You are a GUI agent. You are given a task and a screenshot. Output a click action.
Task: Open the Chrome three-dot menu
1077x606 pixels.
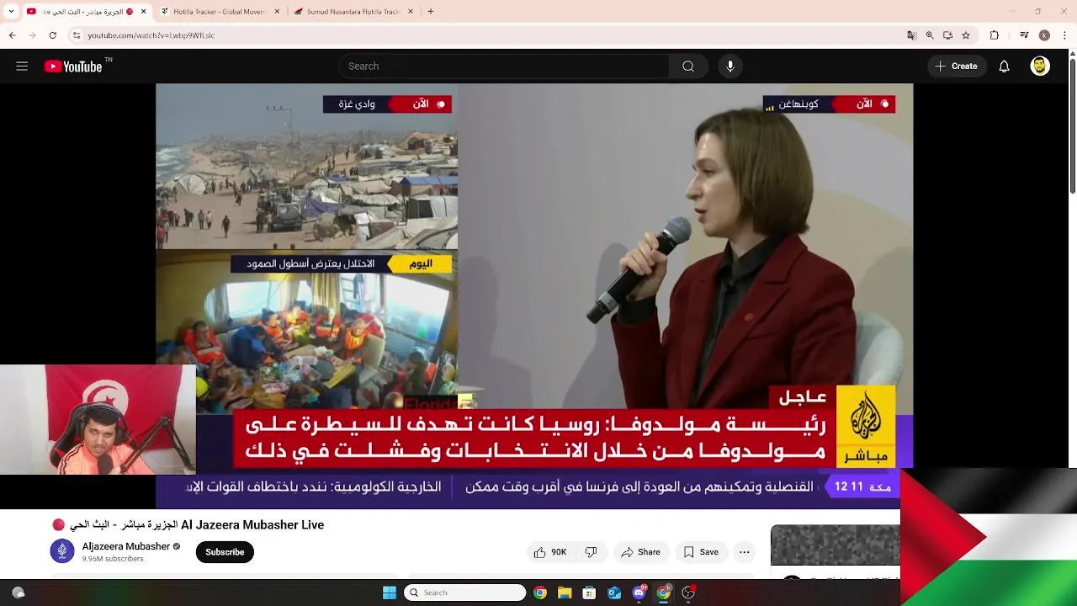1064,35
